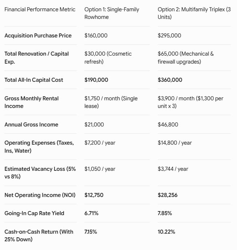Click the $160,000 purchase price cell
This screenshot has height=250, width=237.
(96, 36)
